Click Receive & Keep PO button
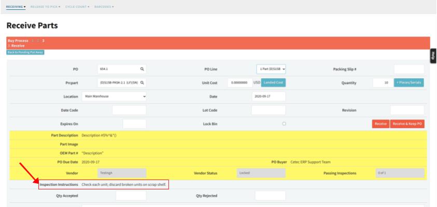The width and height of the screenshot is (437, 207). tap(407, 124)
